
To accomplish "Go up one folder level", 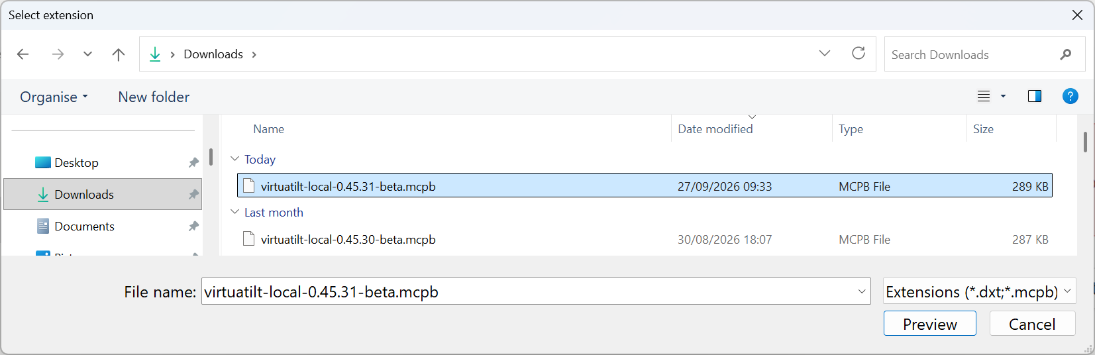I will [119, 54].
